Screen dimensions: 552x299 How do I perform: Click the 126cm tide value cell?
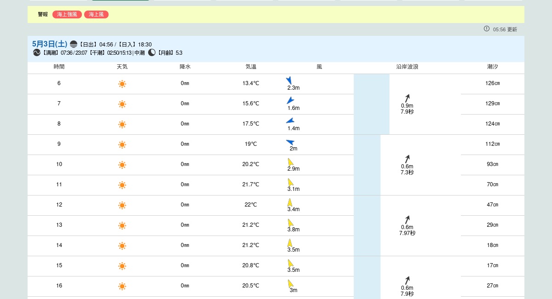(x=492, y=84)
